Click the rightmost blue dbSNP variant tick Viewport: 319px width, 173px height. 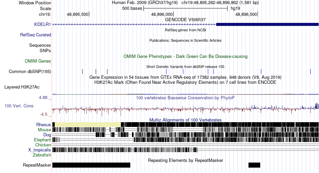(311, 71)
